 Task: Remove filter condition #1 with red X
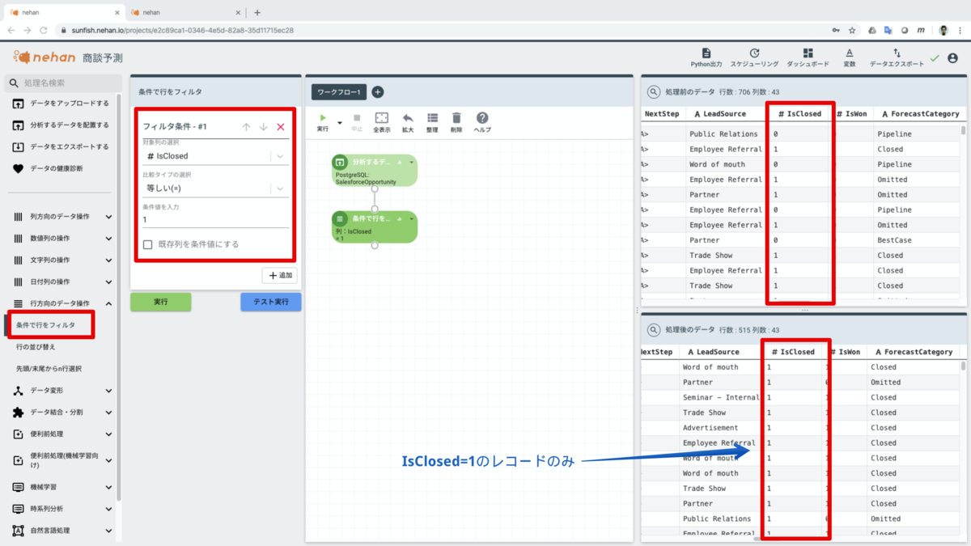[x=281, y=127]
